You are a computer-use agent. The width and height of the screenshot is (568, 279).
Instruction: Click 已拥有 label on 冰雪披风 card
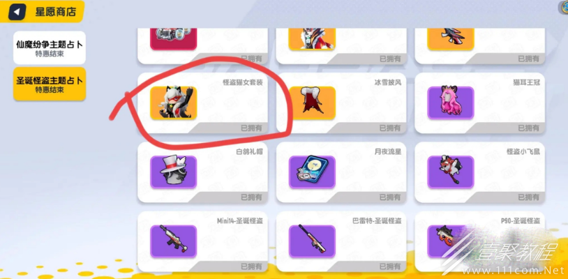(390, 128)
